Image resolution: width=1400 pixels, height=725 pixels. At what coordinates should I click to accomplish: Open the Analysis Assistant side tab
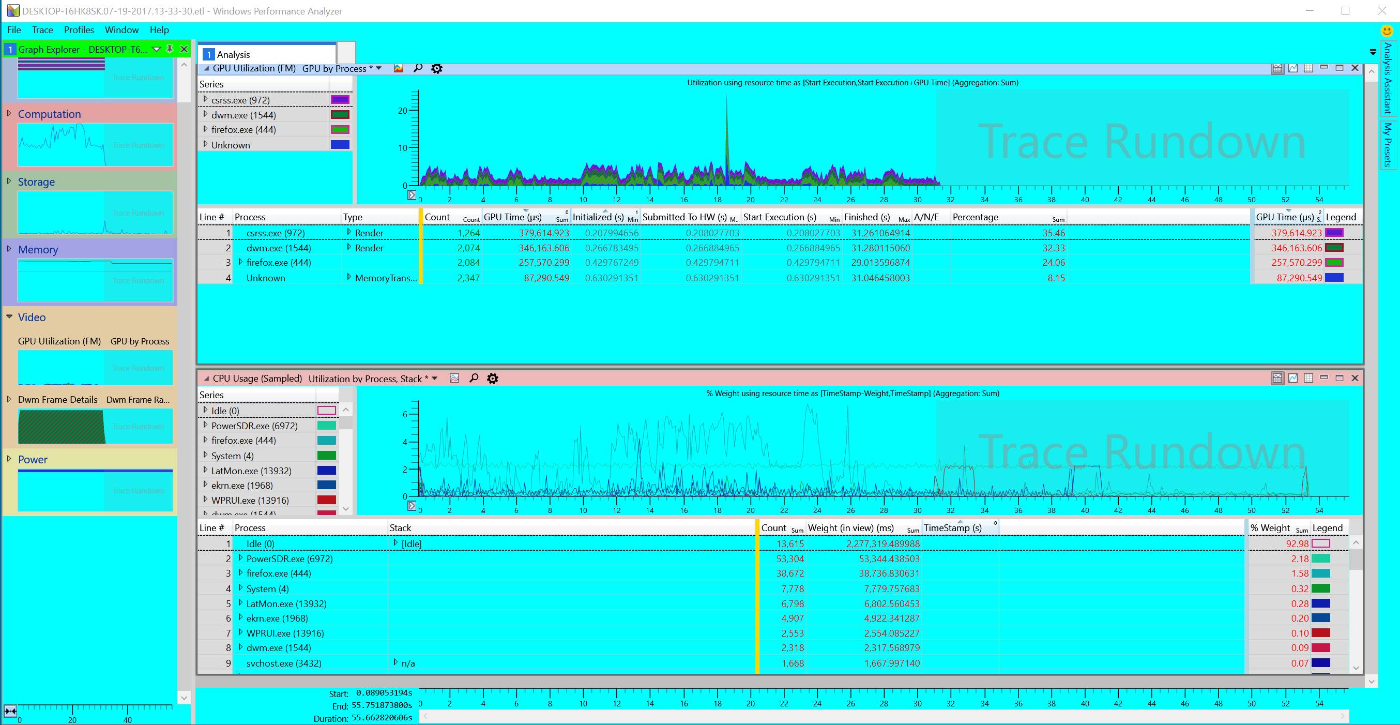coord(1388,78)
